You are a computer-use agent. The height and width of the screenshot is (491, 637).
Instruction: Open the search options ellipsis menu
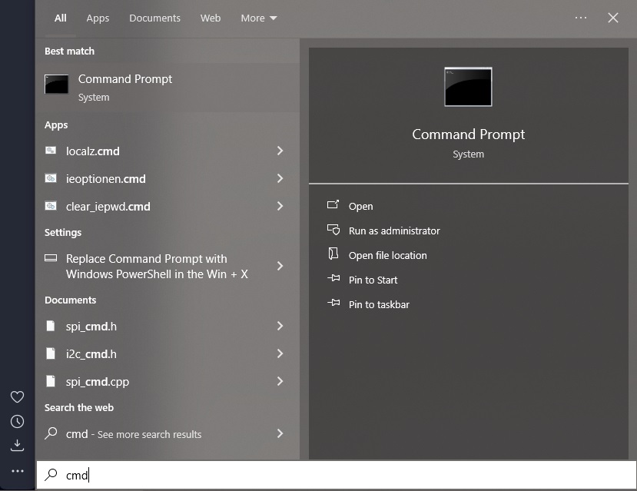(x=581, y=18)
